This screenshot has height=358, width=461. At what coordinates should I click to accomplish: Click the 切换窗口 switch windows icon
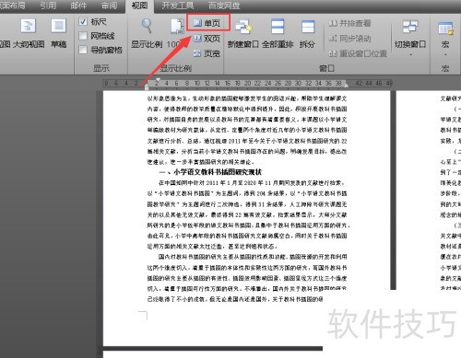click(x=410, y=27)
